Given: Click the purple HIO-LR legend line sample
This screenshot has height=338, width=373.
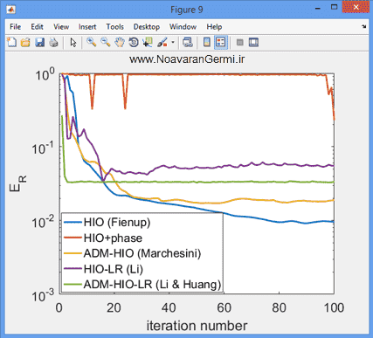Looking at the screenshot, I should click(73, 269).
